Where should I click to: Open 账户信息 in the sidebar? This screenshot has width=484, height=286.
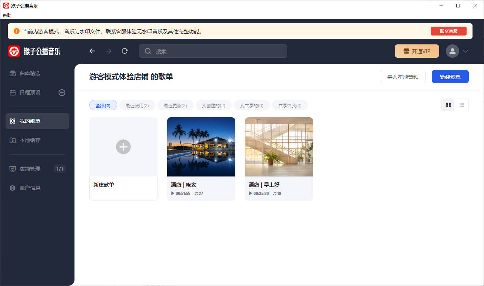pyautogui.click(x=37, y=188)
